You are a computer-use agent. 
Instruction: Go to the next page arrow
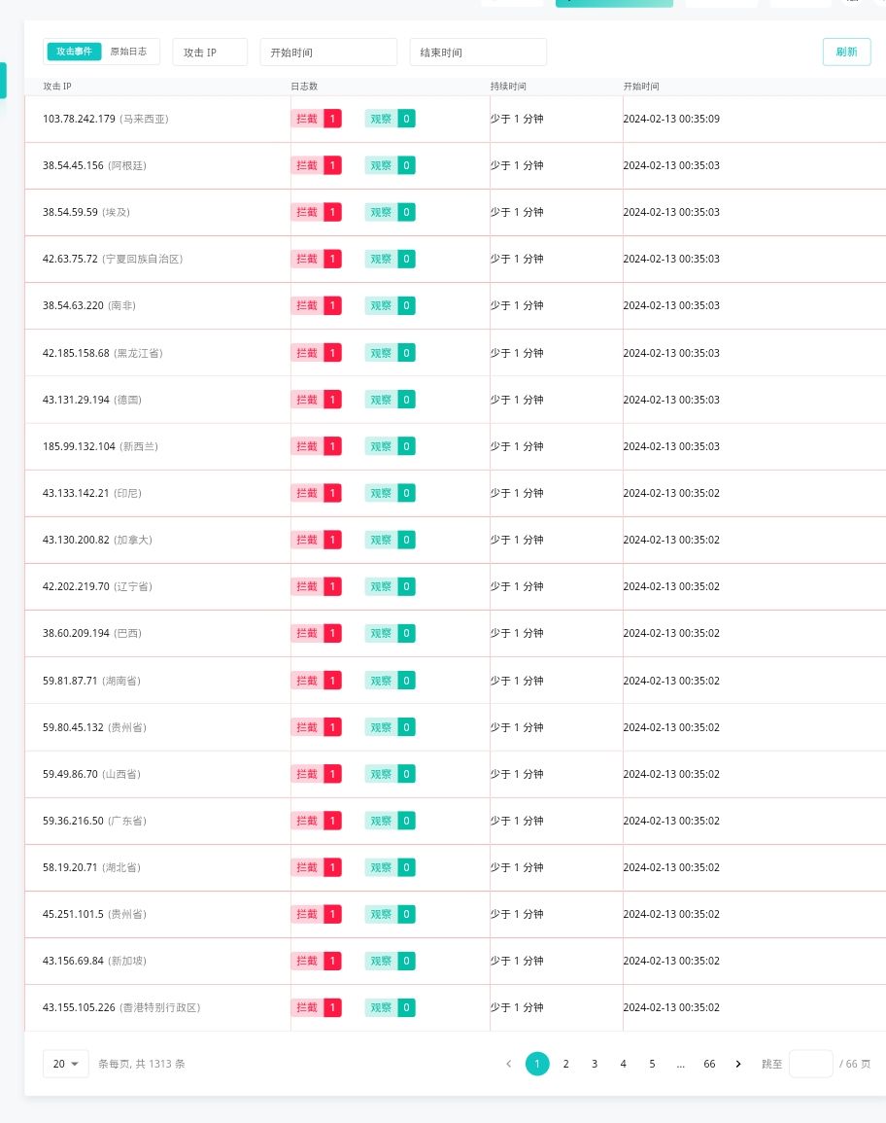[738, 1064]
